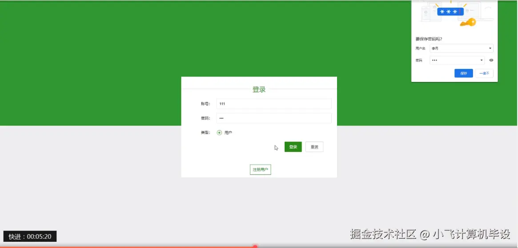Open the 用户名 dropdown in the save-password popup
The width and height of the screenshot is (518, 248).
[462, 48]
